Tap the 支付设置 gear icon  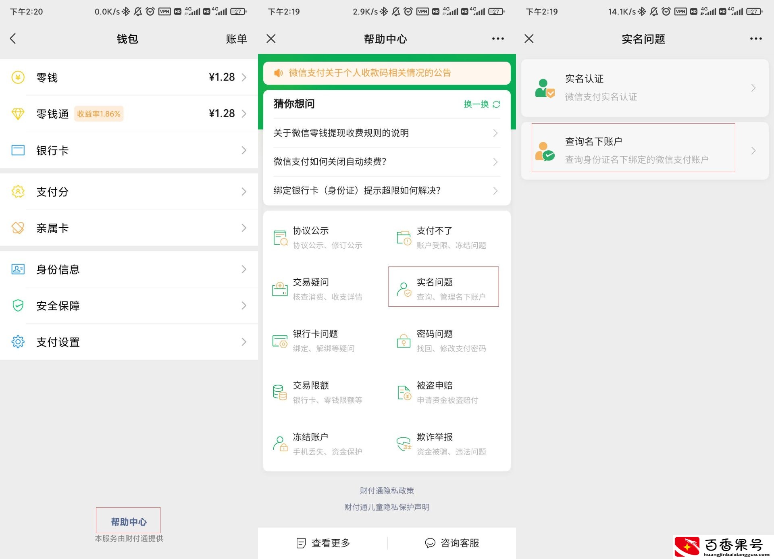18,342
